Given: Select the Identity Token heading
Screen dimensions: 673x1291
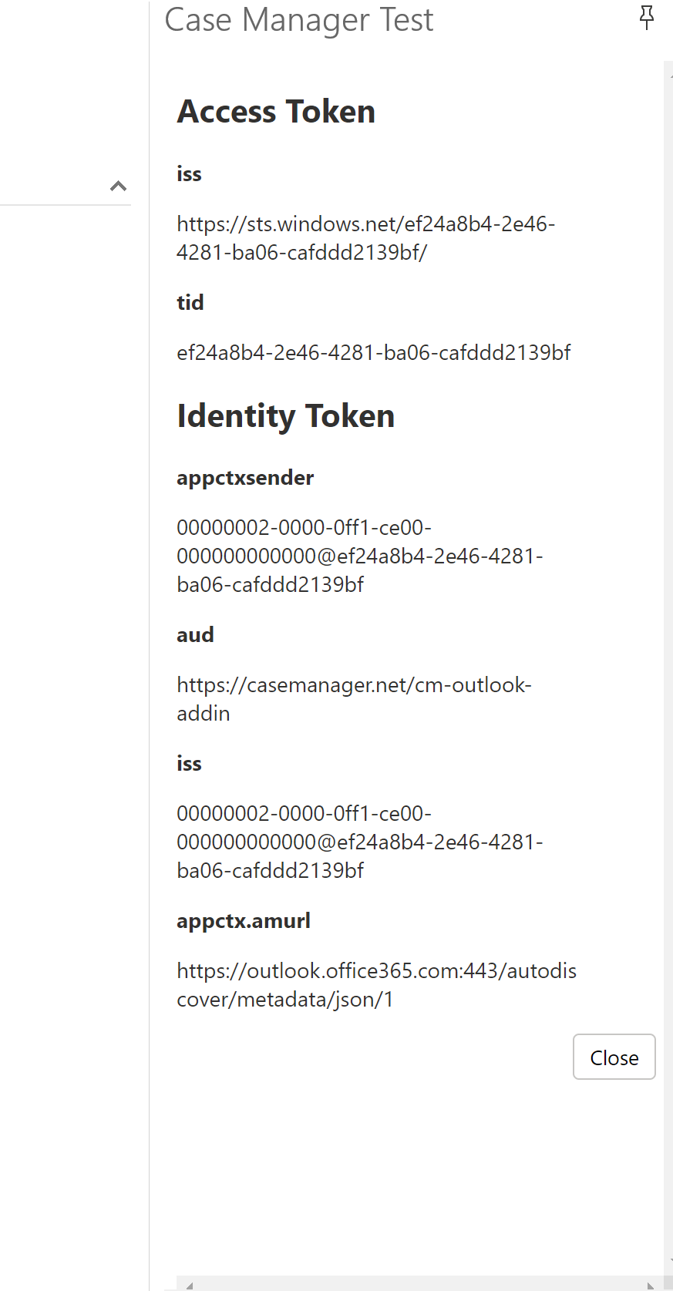Looking at the screenshot, I should (x=285, y=416).
